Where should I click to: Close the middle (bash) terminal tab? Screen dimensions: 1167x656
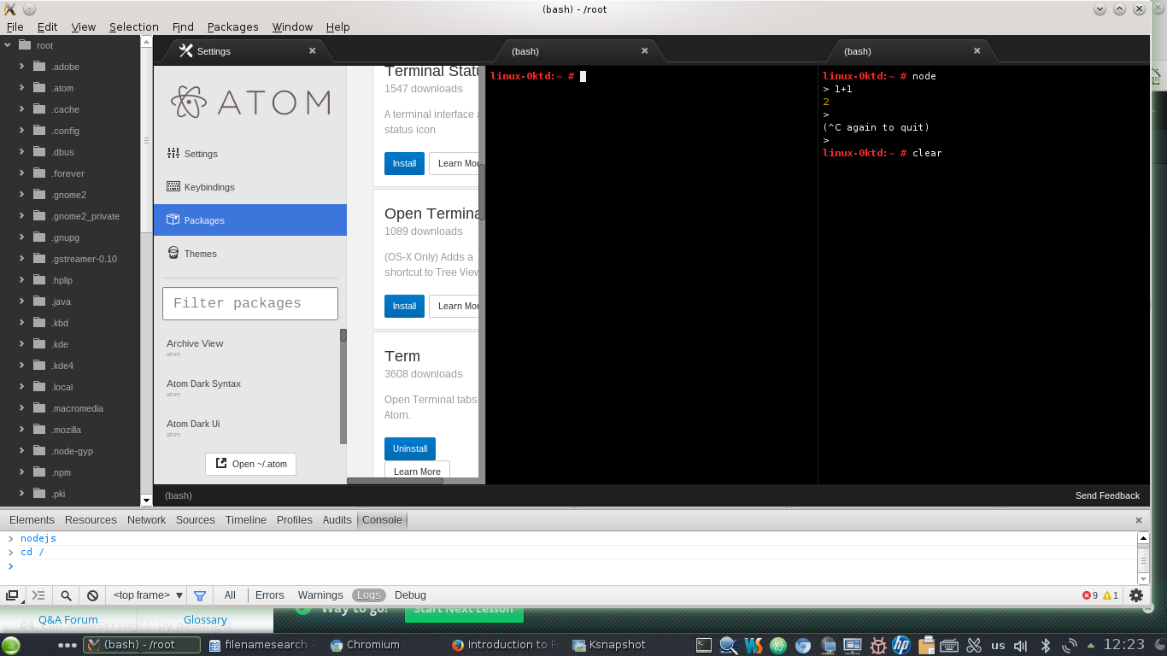[645, 50]
